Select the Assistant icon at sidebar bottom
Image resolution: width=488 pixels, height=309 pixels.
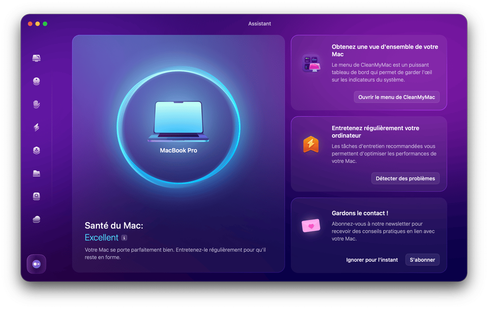coord(37,264)
